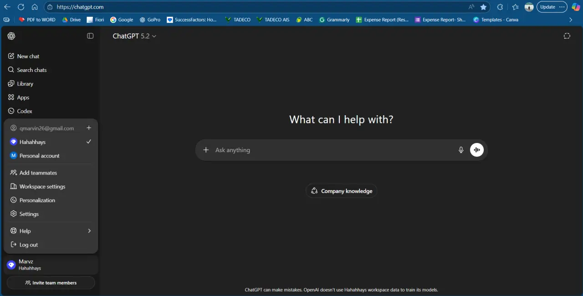Click the microphone dictation icon
This screenshot has height=296, width=583.
(x=461, y=150)
